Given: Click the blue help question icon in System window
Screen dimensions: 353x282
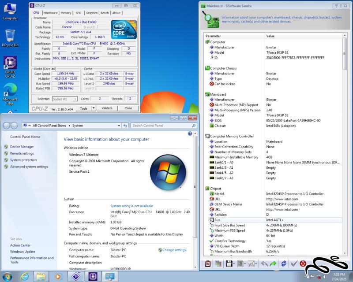Looking at the screenshot, I should click(x=190, y=134).
